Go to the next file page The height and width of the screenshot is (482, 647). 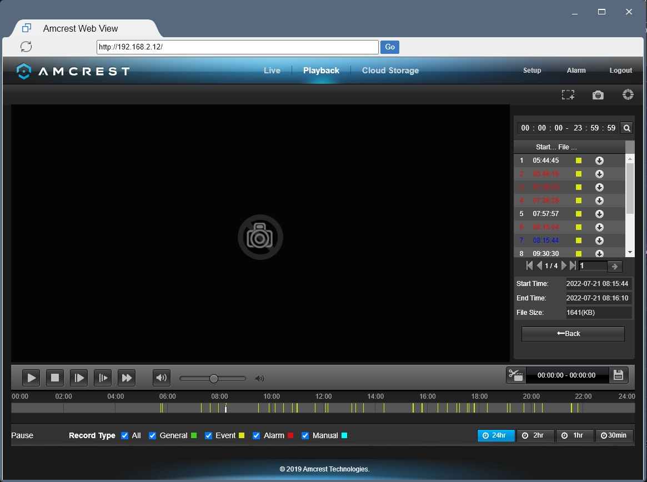[564, 266]
